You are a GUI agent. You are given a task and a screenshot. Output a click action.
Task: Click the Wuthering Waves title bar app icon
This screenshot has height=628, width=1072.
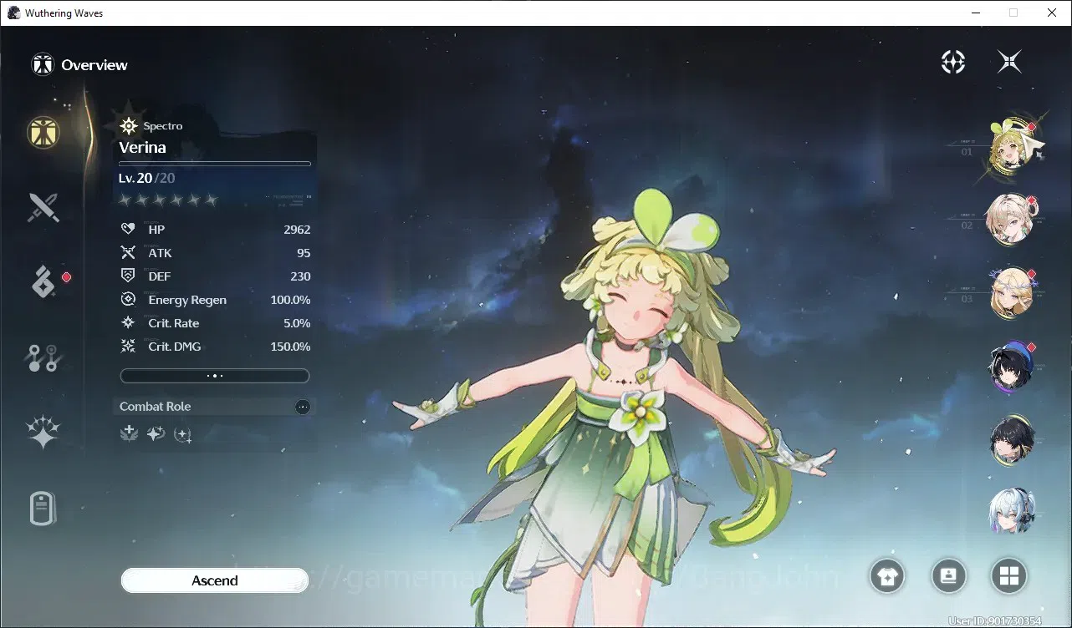13,13
